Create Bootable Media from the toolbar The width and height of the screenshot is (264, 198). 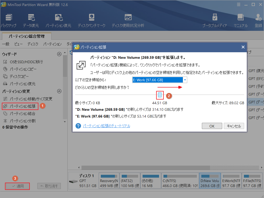click(x=214, y=21)
